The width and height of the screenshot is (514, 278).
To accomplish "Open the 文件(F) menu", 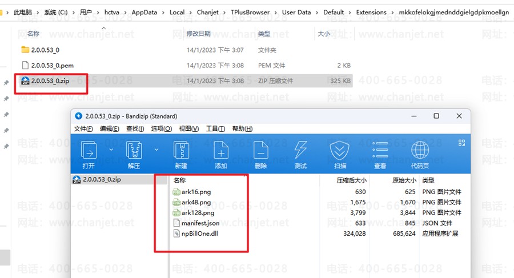I will click(x=83, y=128).
